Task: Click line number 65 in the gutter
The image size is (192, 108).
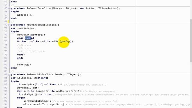Action: (6, 8)
